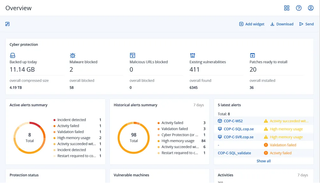Click the expand dashboard fullscreen icon
The height and width of the screenshot is (183, 320).
point(7,24)
